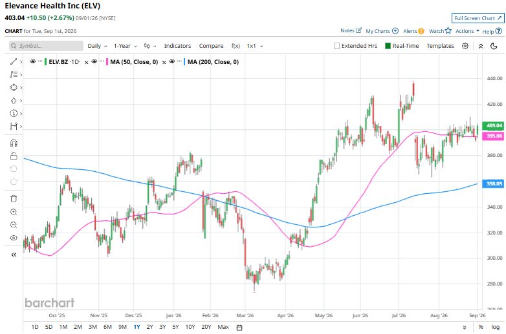This screenshot has height=334, width=506.
Task: Open the Templates link
Action: tap(440, 46)
